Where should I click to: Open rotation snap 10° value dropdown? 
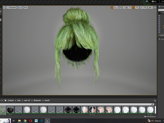pyautogui.click(x=137, y=8)
